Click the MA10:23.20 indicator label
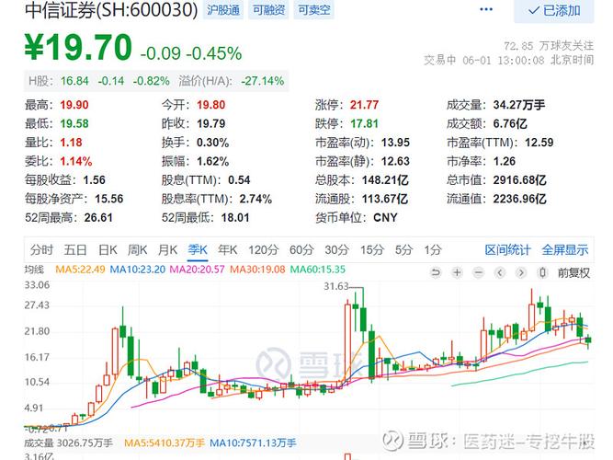The image size is (613, 460). tap(138, 270)
